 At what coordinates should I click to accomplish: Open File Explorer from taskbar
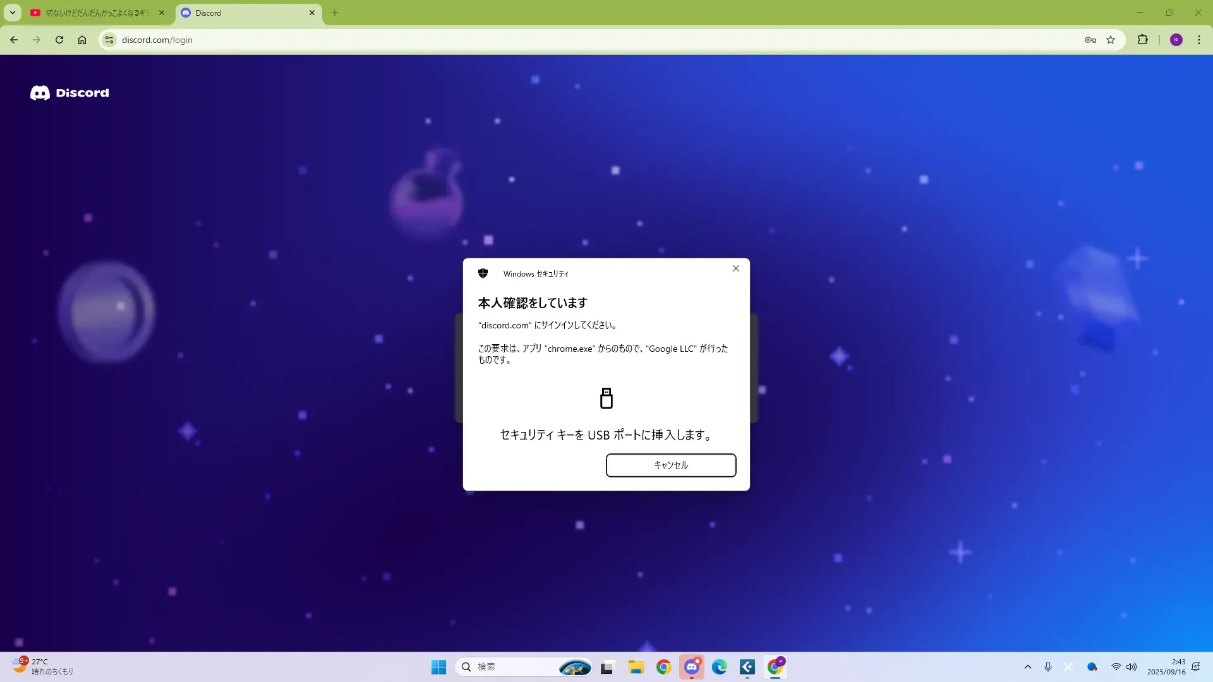(636, 667)
